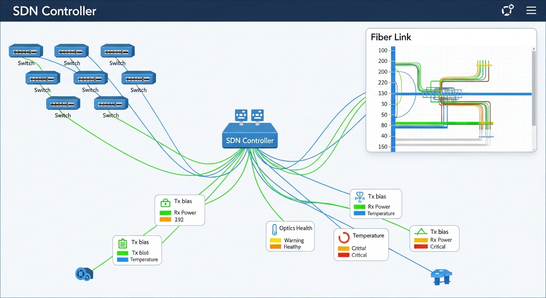Open the hamburger menu in the top right

click(x=531, y=10)
